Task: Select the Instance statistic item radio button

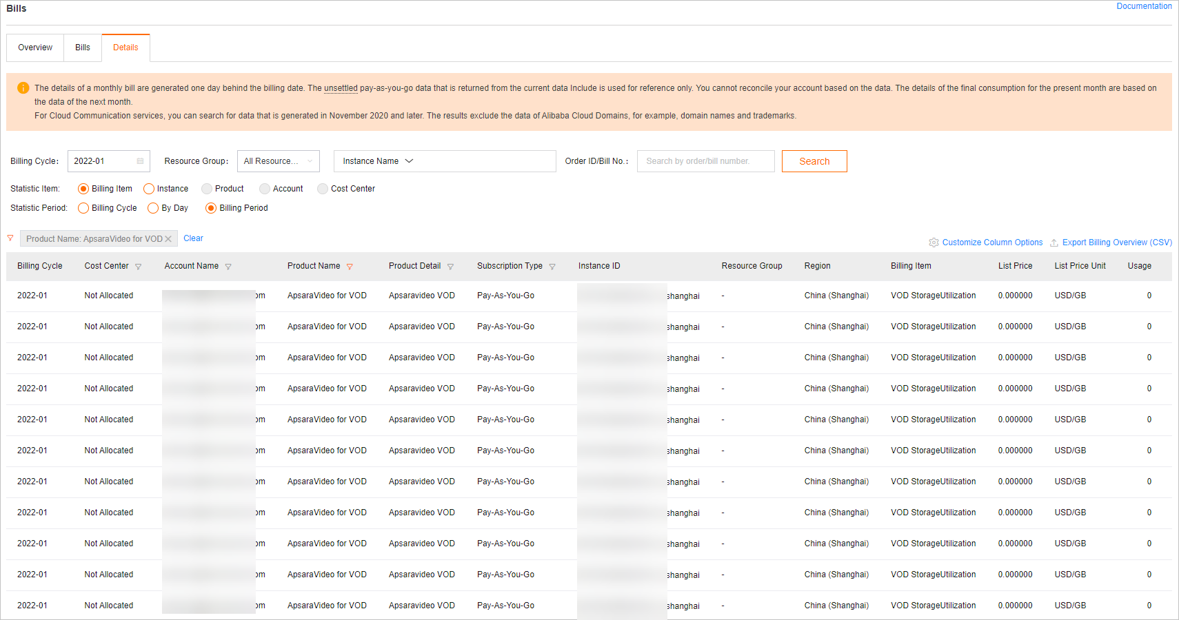Action: click(x=149, y=188)
